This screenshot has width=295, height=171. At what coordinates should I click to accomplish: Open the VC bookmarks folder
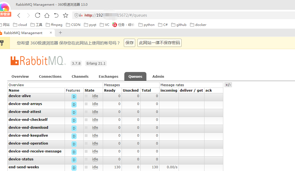coord(105,25)
